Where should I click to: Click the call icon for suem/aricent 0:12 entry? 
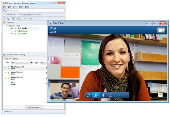coord(5,78)
